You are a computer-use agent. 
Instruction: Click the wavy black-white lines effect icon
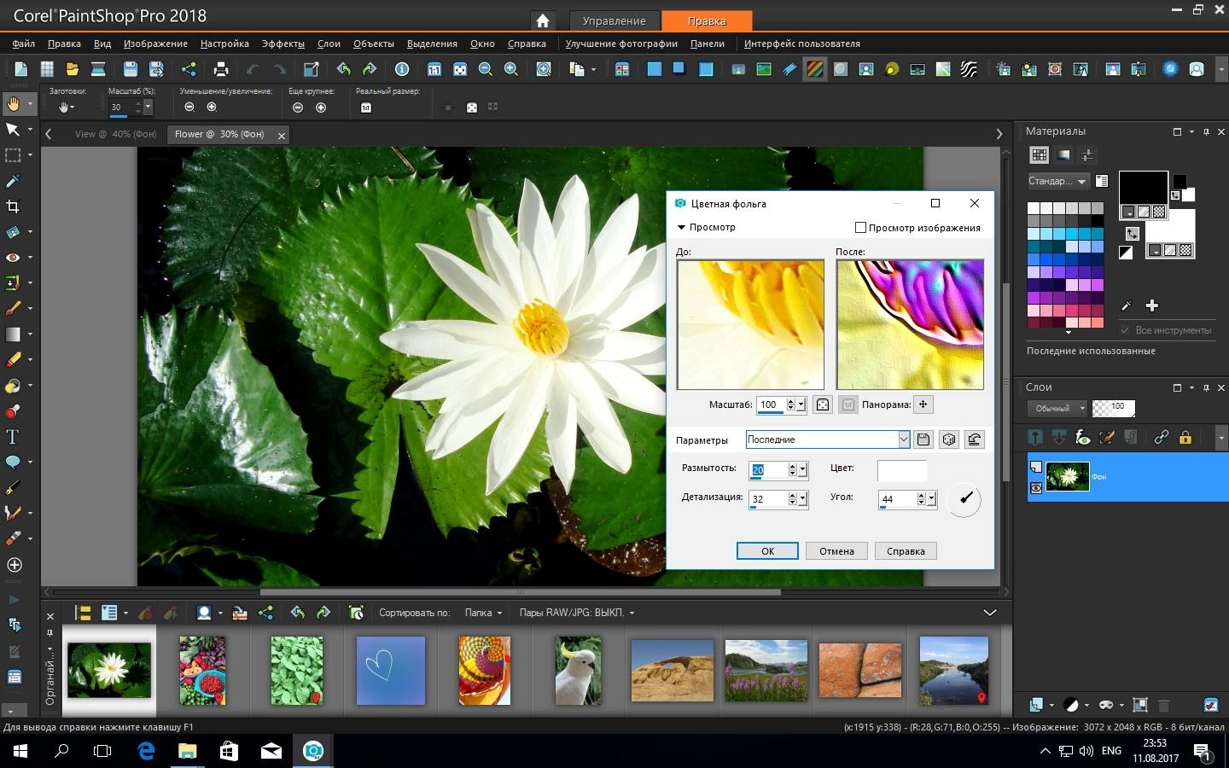[x=969, y=70]
